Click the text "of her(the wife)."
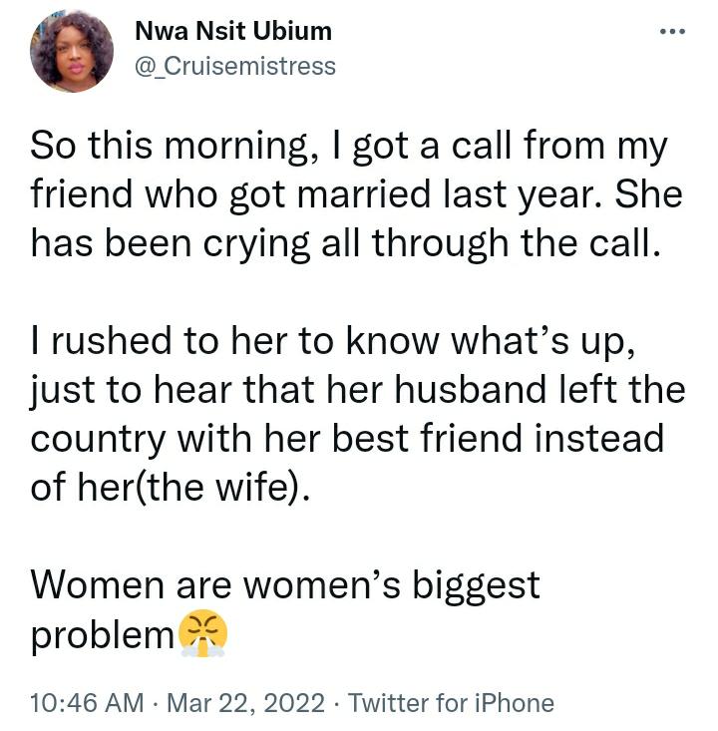Screen dimensions: 718x731 pyautogui.click(x=170, y=488)
